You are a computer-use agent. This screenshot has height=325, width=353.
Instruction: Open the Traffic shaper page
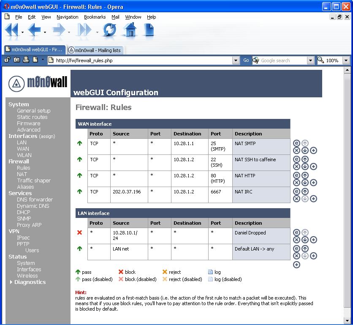pyautogui.click(x=34, y=181)
